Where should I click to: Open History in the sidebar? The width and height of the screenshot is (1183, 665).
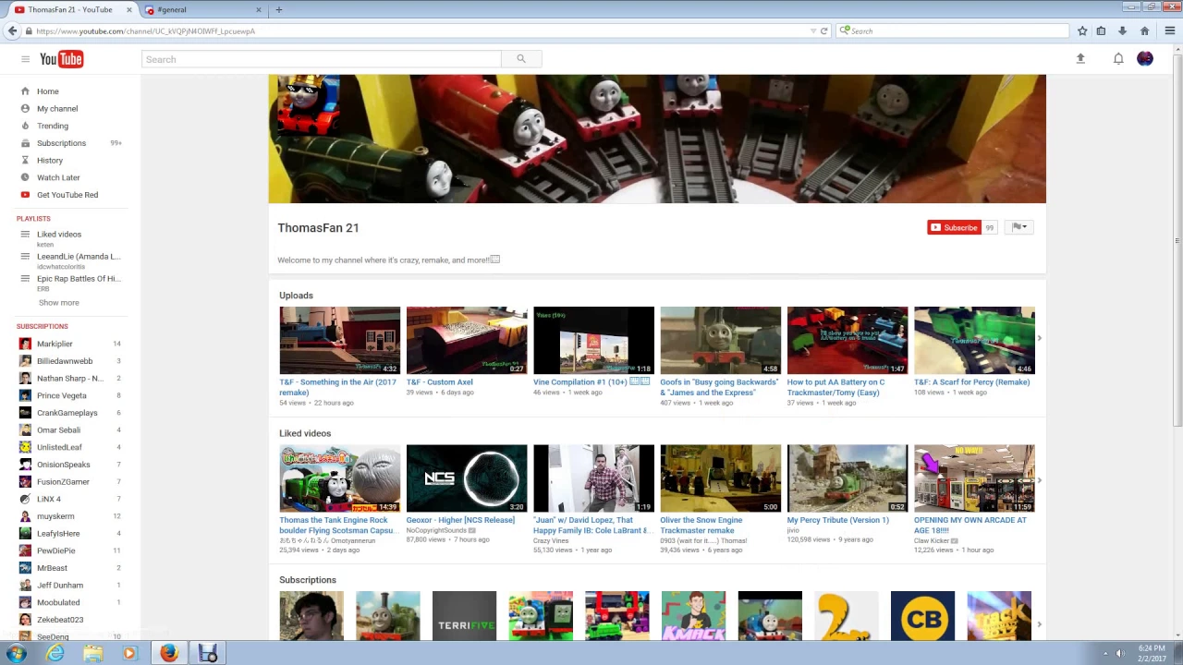(x=50, y=160)
